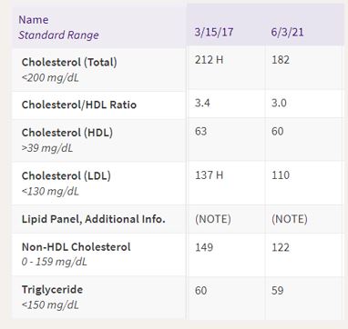View the 3/15/17 (NOTE) lipid panel entry
348x329 pixels.
[x=213, y=219]
